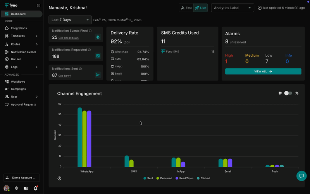The image size is (310, 194).
Task: Open notifications bell icon
Action: pyautogui.click(x=36, y=188)
